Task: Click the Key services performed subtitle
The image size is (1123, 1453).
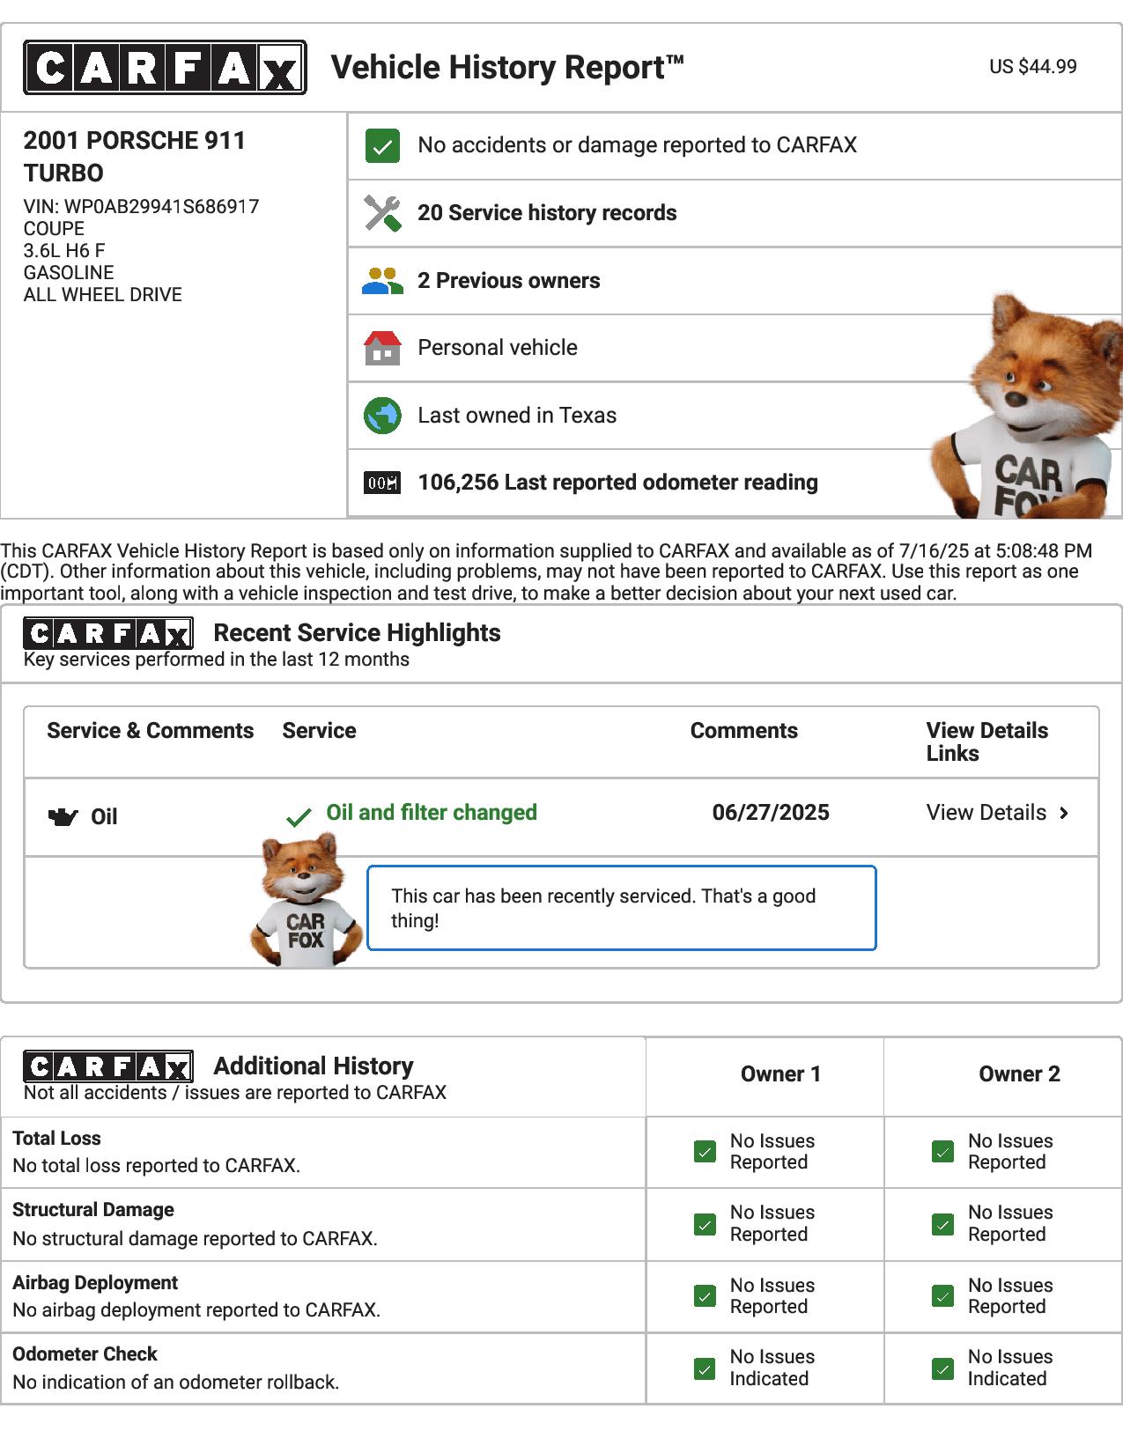Action: [x=217, y=660]
